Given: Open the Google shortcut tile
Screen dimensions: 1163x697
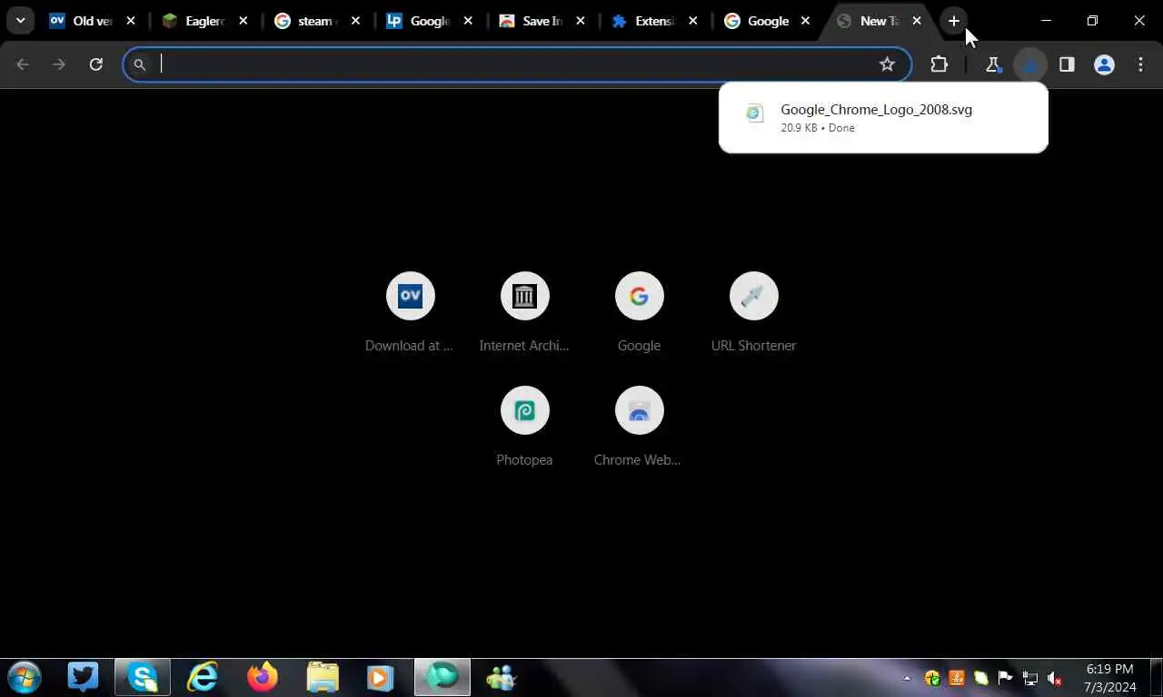Looking at the screenshot, I should (x=639, y=313).
